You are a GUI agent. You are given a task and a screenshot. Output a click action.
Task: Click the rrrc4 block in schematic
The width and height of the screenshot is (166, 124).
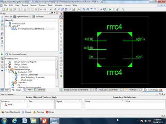tap(115, 50)
